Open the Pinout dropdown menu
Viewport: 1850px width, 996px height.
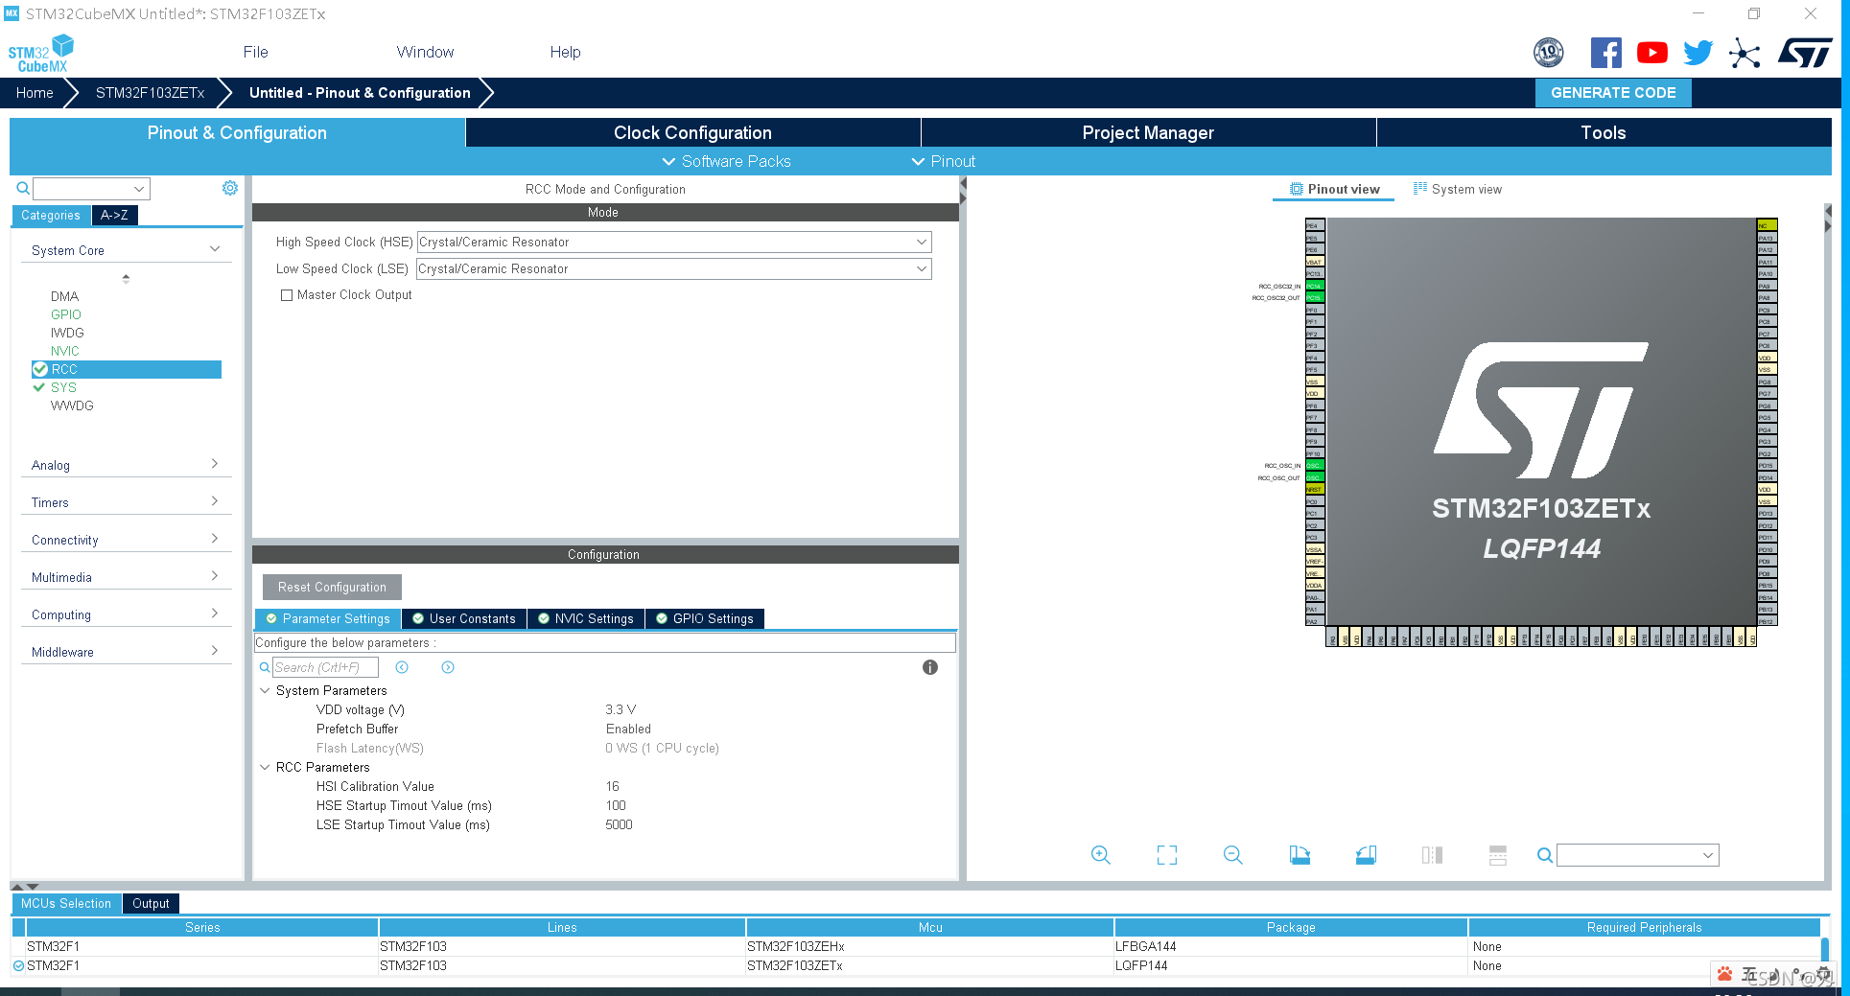point(944,161)
